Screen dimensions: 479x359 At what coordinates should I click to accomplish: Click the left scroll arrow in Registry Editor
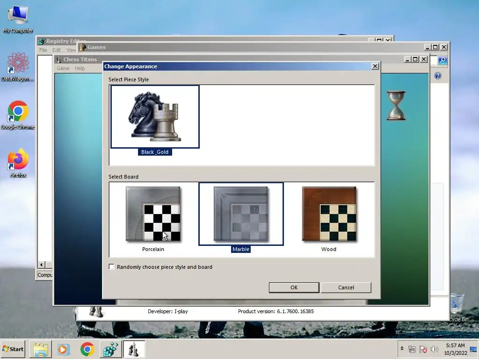click(x=42, y=265)
